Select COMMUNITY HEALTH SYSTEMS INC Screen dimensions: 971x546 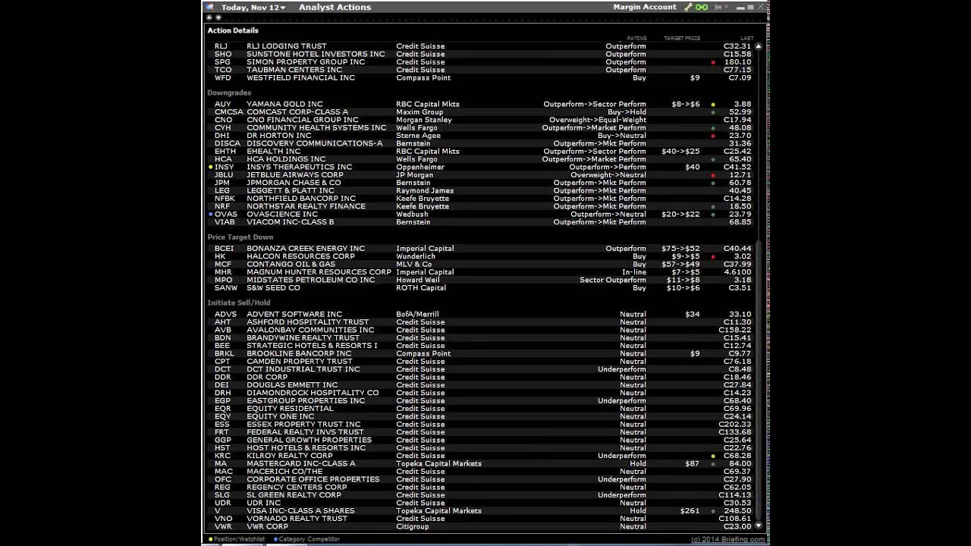point(316,128)
